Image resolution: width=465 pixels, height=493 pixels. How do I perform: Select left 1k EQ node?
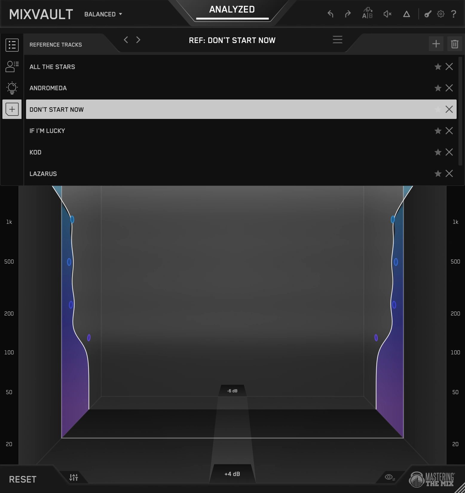coord(72,220)
